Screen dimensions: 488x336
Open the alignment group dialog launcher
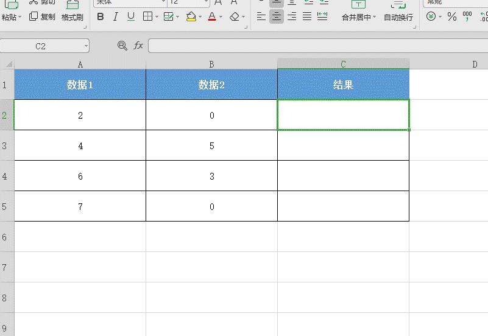point(414,27)
